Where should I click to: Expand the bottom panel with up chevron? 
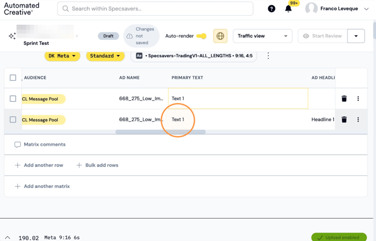tap(8, 238)
